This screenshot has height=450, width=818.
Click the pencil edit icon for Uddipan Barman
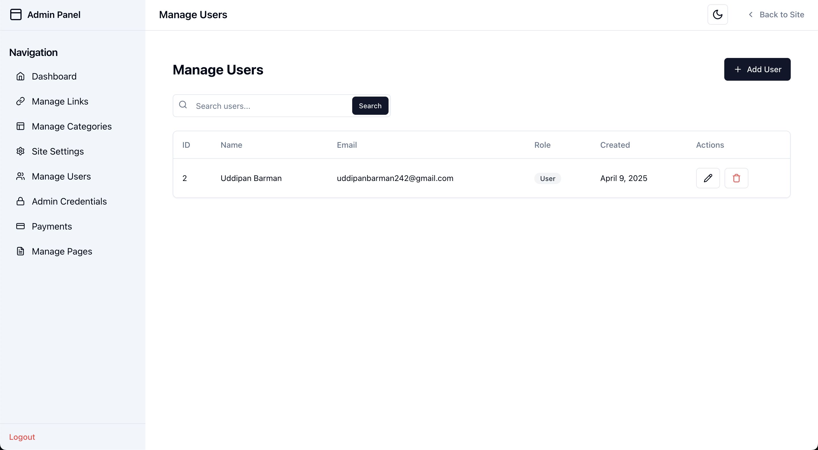708,178
